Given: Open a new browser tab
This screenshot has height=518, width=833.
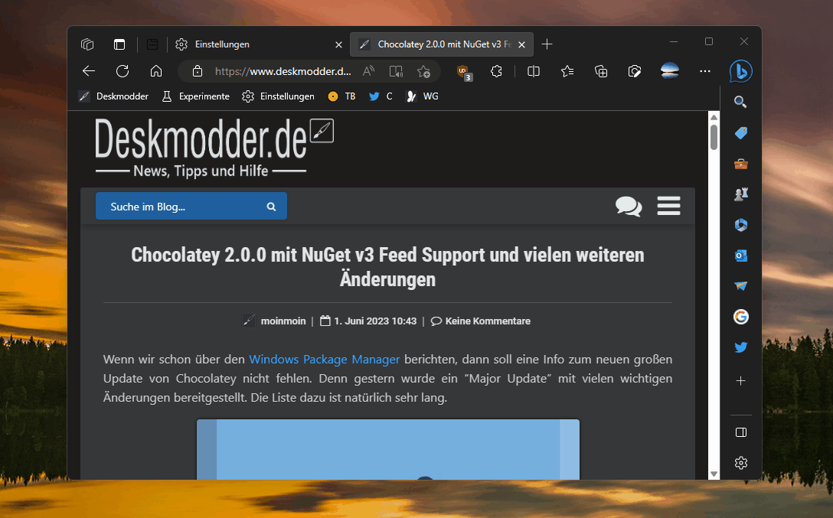Looking at the screenshot, I should (x=547, y=44).
